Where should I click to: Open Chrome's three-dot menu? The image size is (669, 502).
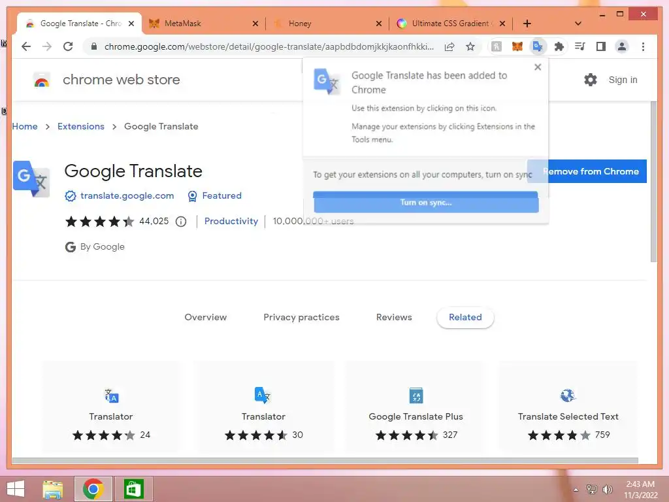click(643, 46)
